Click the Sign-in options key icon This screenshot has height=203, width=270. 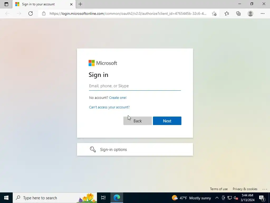(x=93, y=149)
